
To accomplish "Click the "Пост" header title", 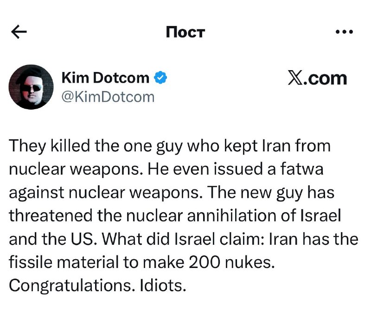I will click(185, 32).
